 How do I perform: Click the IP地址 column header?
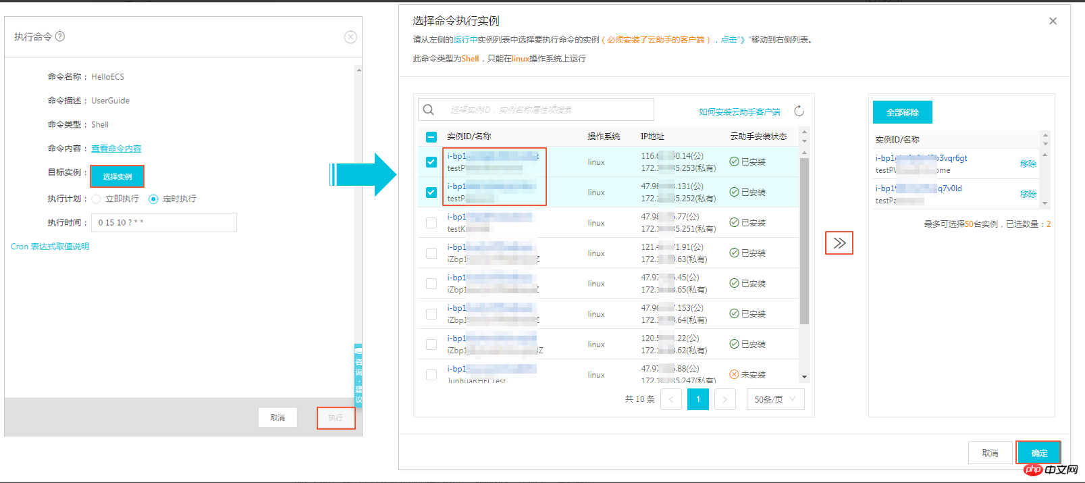tap(652, 136)
